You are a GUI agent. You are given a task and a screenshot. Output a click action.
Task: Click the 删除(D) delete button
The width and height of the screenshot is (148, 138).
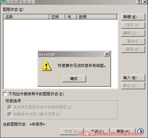(133, 49)
